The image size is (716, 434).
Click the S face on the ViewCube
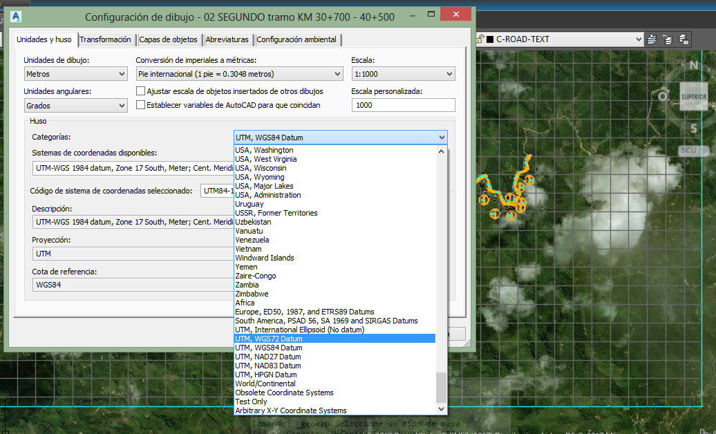[693, 128]
